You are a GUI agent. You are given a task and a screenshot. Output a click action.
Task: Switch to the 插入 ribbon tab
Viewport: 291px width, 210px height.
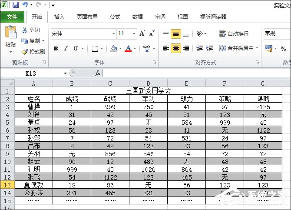click(59, 17)
